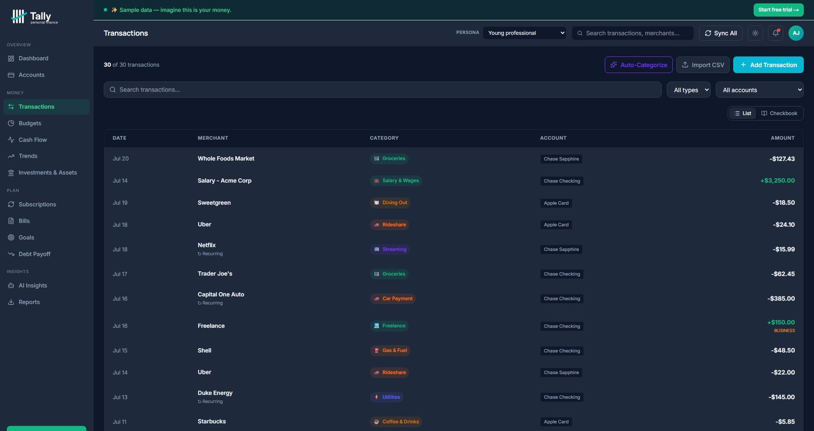Open Accounts in the sidebar
The width and height of the screenshot is (814, 431).
tap(46, 75)
